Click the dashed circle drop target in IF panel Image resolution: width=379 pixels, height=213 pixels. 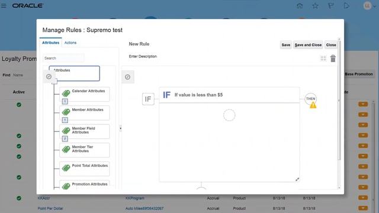click(229, 115)
